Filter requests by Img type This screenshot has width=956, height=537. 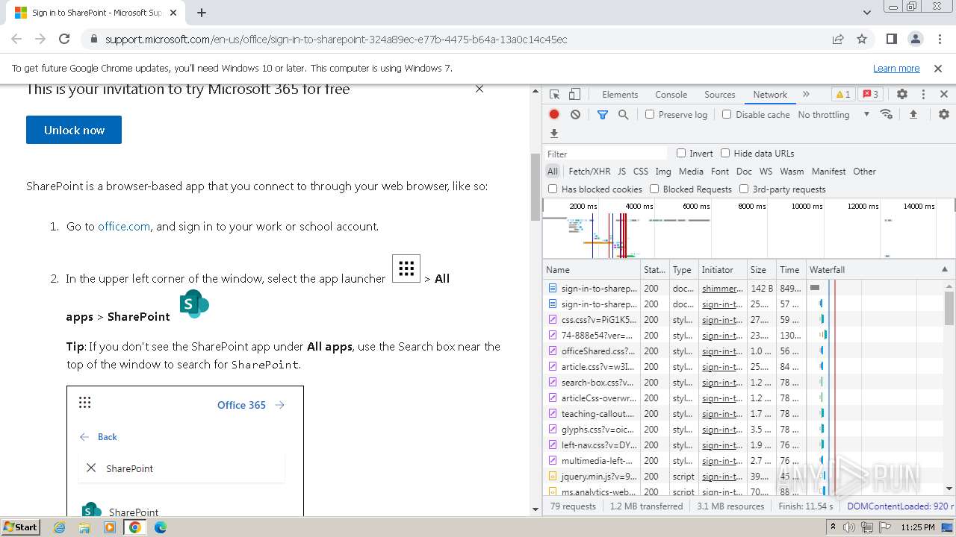pos(662,171)
